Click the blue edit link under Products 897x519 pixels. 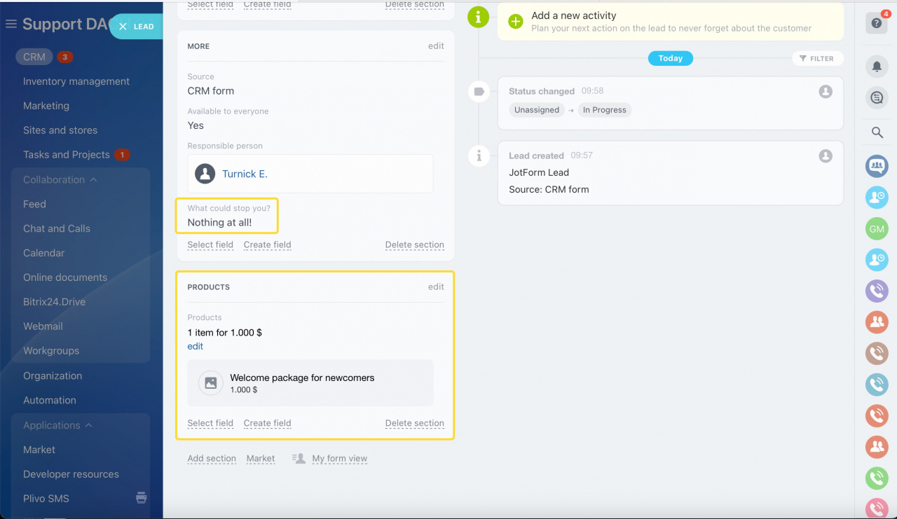click(x=196, y=346)
